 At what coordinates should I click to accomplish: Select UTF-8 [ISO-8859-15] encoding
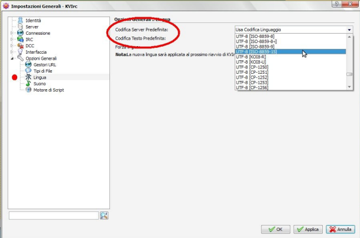[290, 51]
